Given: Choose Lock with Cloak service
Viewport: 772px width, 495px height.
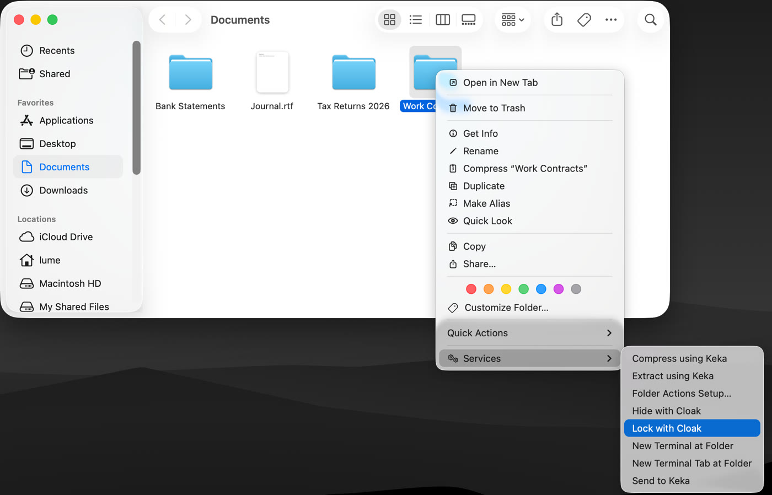Looking at the screenshot, I should pyautogui.click(x=692, y=428).
